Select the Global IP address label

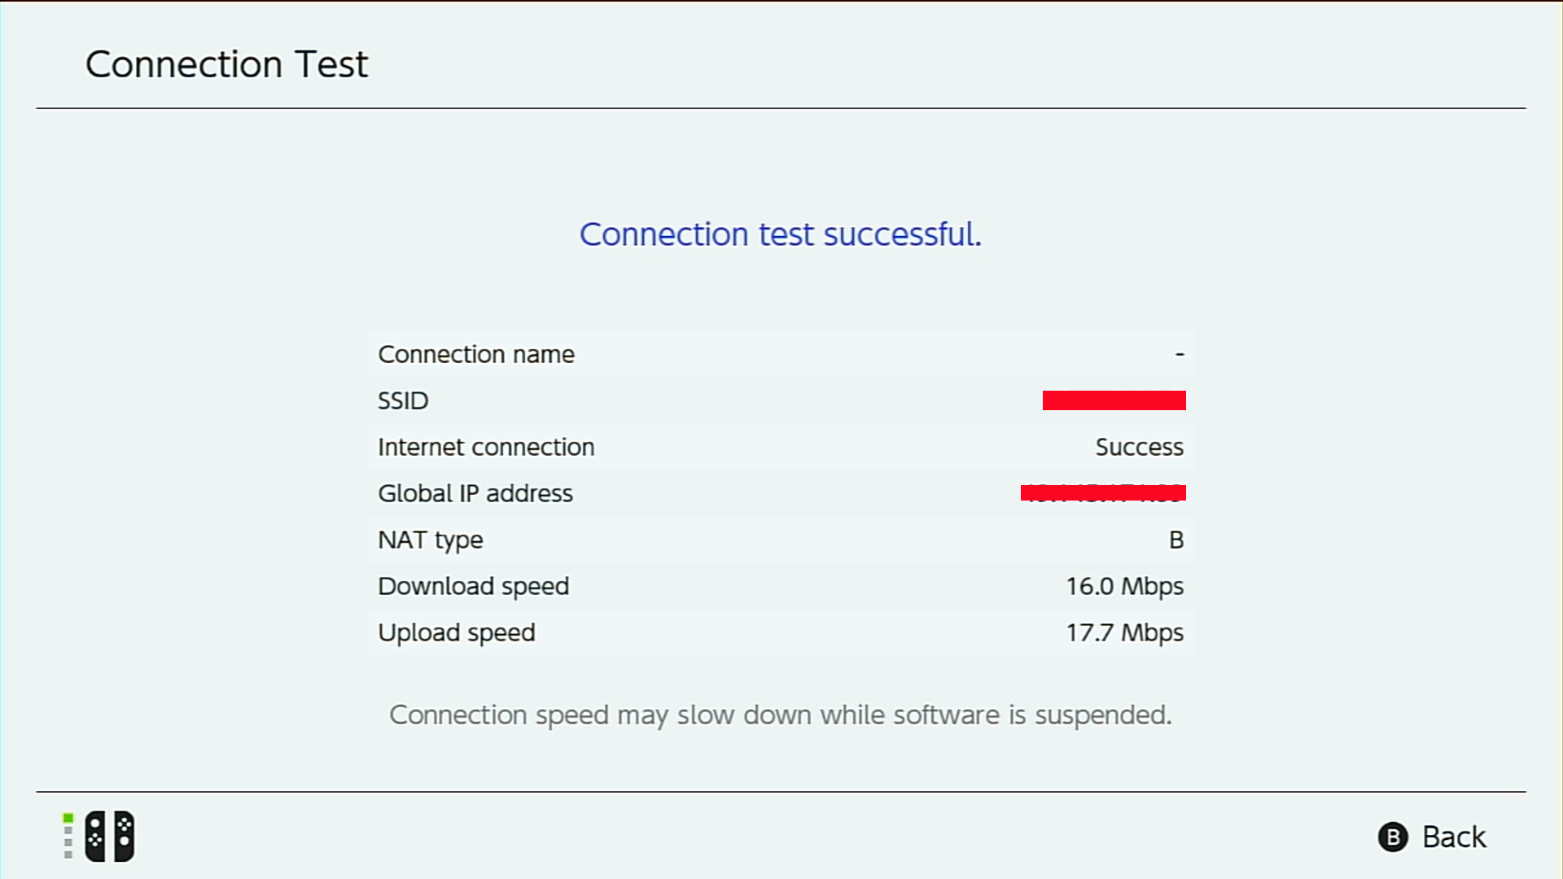475,493
